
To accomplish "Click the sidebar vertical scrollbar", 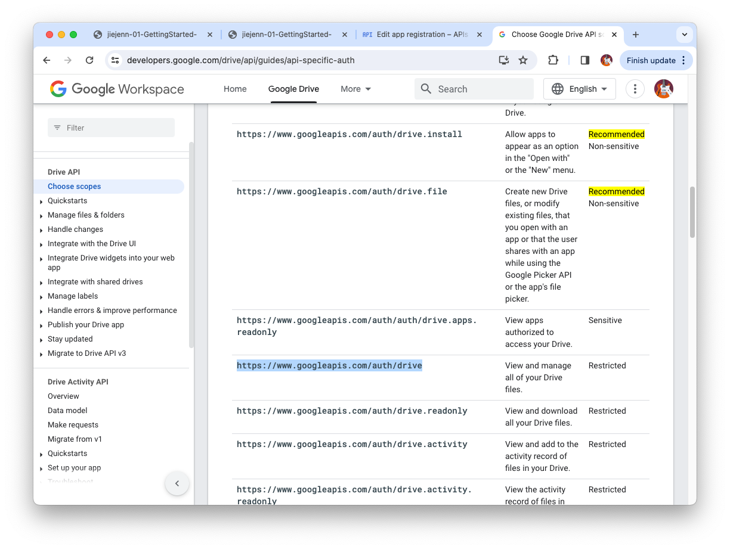I will pyautogui.click(x=191, y=244).
